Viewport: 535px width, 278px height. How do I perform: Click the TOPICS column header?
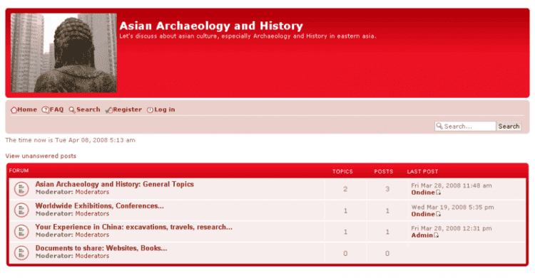[342, 171]
